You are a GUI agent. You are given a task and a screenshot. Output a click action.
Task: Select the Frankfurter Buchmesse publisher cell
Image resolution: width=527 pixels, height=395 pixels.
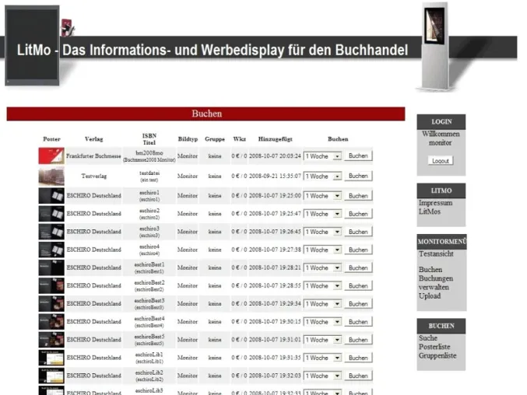click(x=93, y=156)
